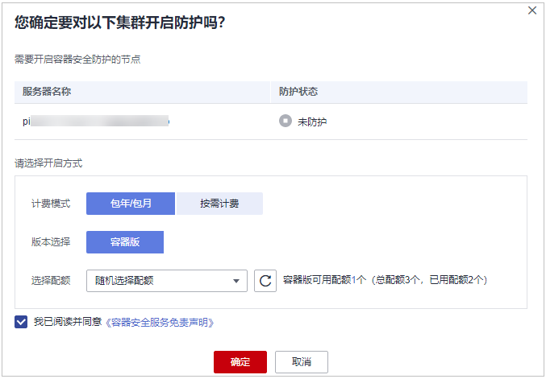Click the 容器版可用配额 quota info text
The height and width of the screenshot is (379, 546).
(385, 281)
